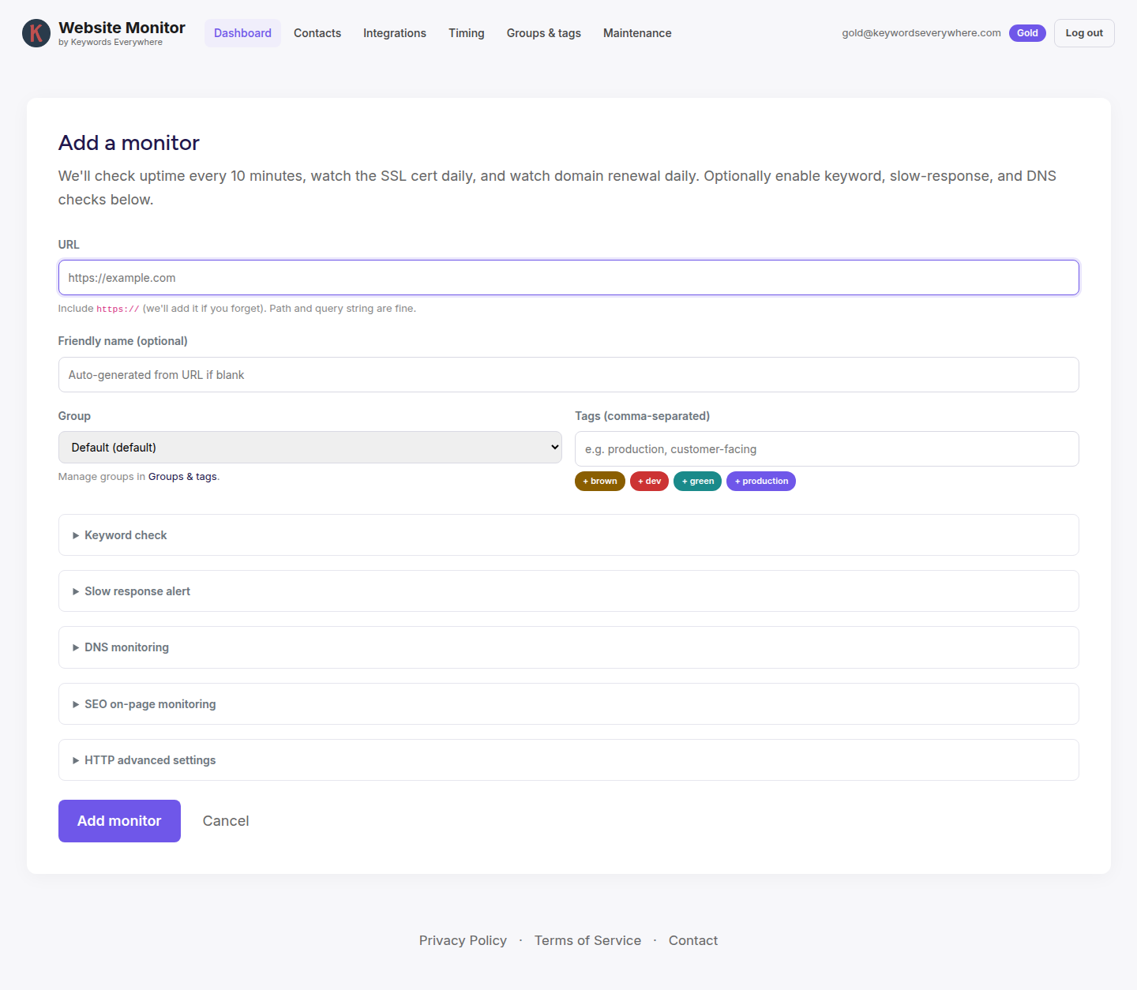Add the red dev tag chip
The height and width of the screenshot is (990, 1137).
649,482
